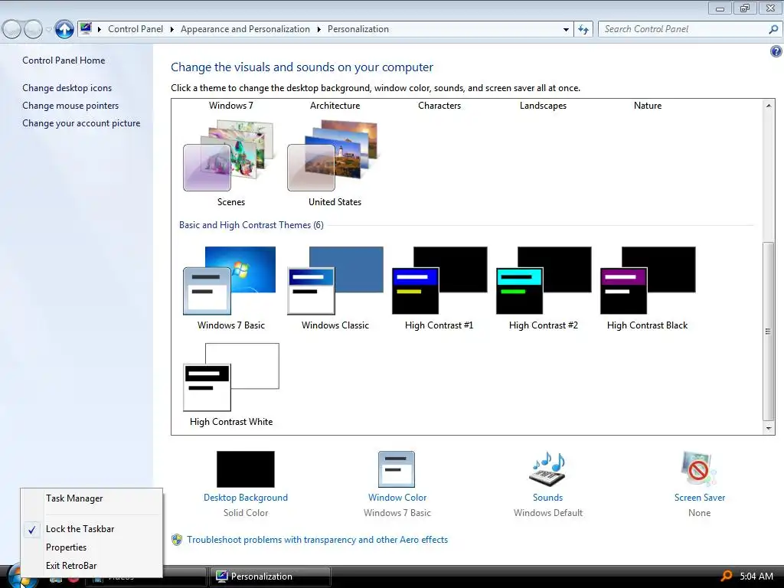Viewport: 784px width, 588px height.
Task: Choose Properties from context menu
Action: (x=92, y=547)
